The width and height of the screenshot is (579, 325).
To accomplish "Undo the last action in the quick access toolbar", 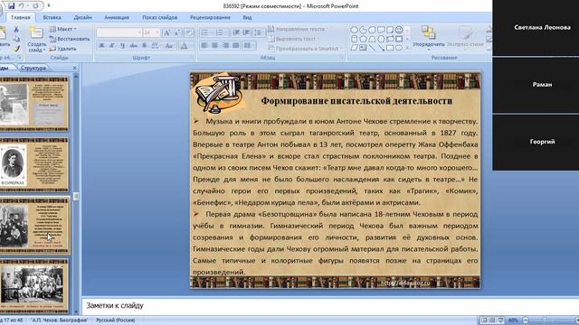I will coord(22,6).
